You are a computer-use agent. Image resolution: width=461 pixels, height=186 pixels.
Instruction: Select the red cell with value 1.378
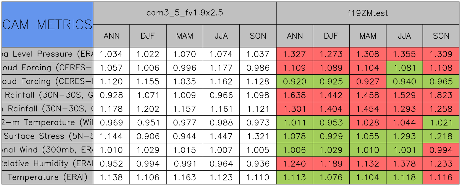[405, 164]
